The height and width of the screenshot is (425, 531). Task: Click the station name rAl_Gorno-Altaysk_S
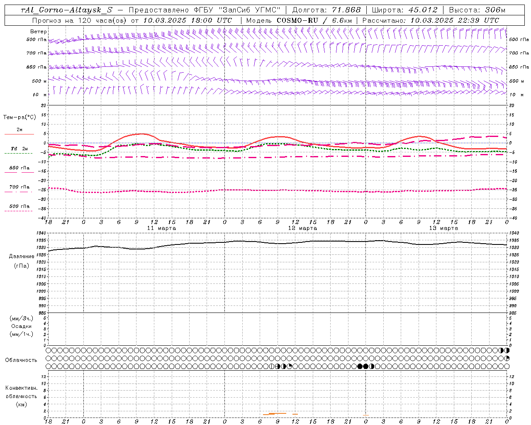tap(67, 10)
